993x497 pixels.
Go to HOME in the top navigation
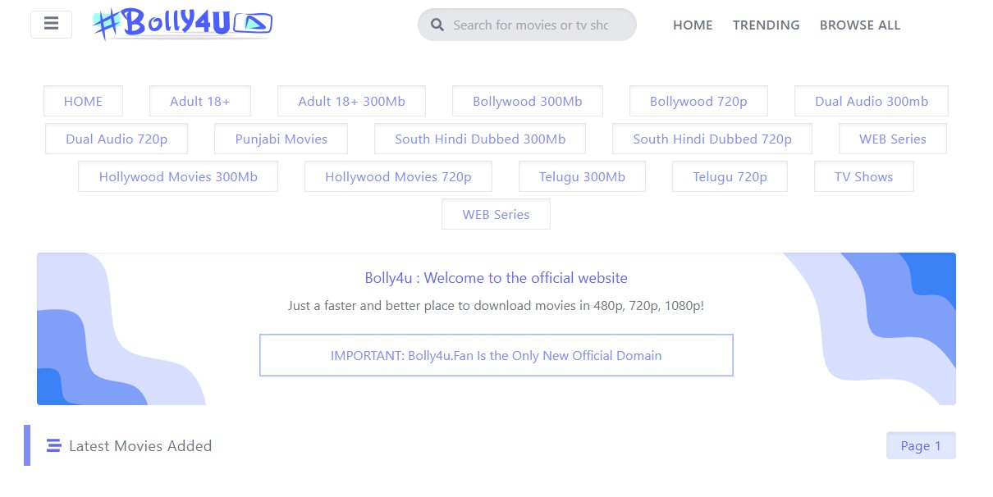point(693,25)
